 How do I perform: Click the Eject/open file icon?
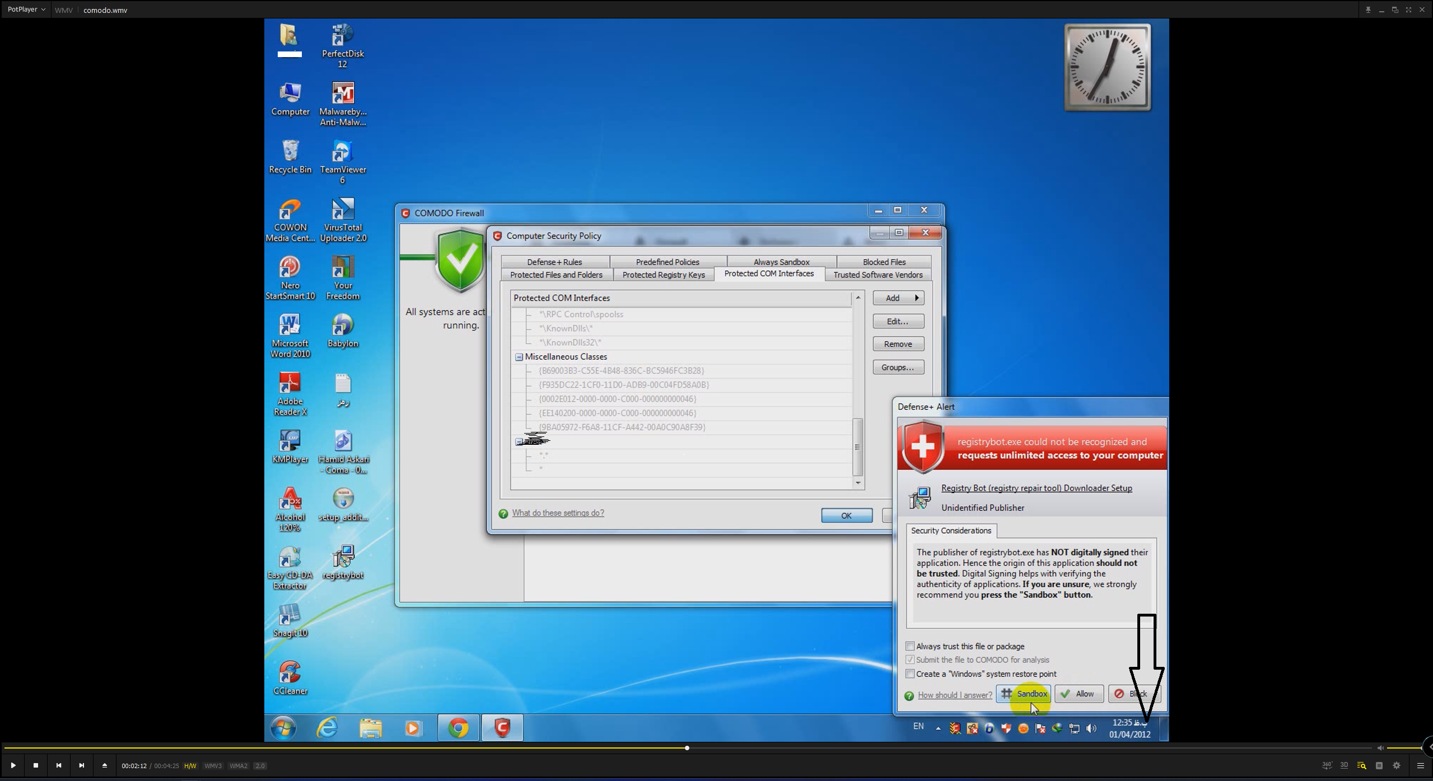tap(104, 765)
